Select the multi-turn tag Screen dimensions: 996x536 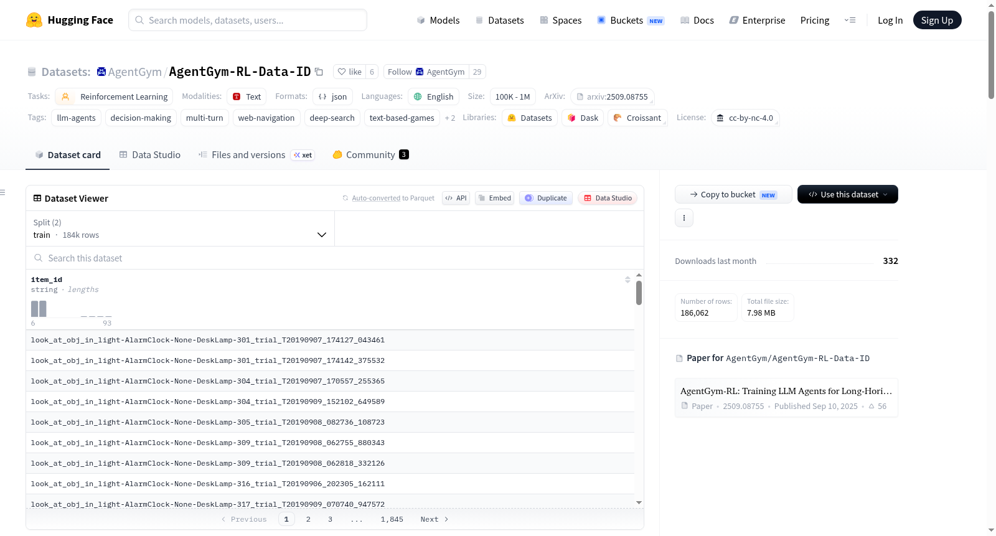click(204, 118)
